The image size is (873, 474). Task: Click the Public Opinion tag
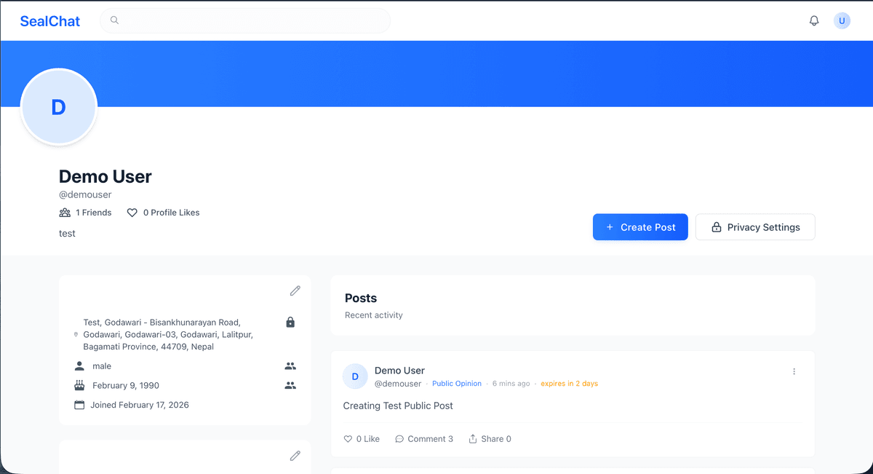coord(457,384)
